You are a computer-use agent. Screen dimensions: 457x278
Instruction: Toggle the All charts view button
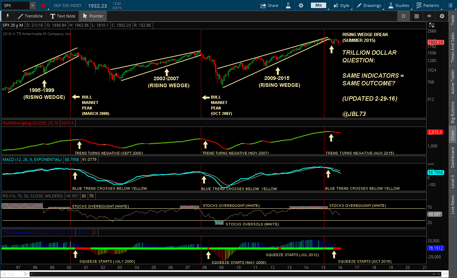coord(429,16)
